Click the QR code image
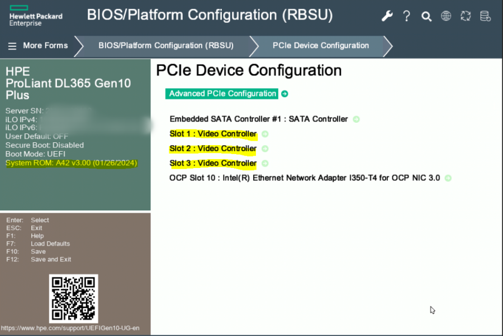 (74, 299)
